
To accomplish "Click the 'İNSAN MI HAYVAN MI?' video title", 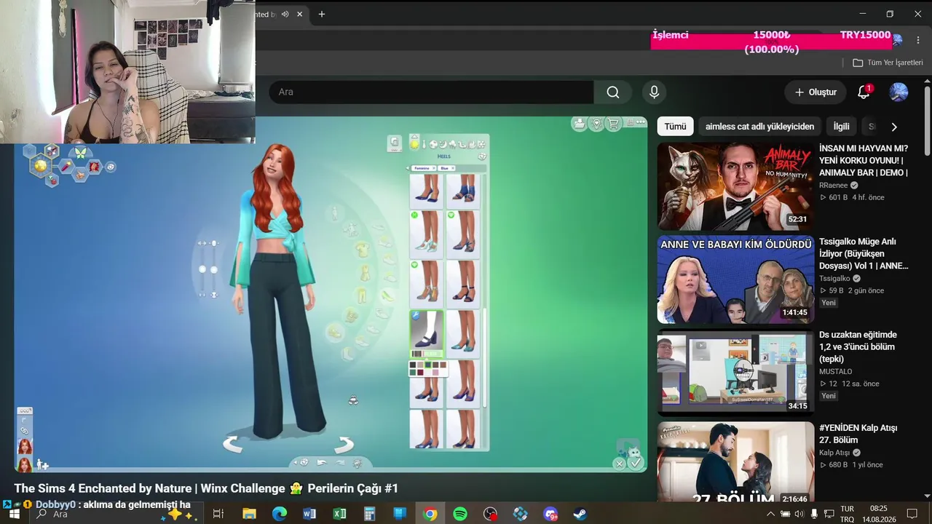I will (x=864, y=160).
